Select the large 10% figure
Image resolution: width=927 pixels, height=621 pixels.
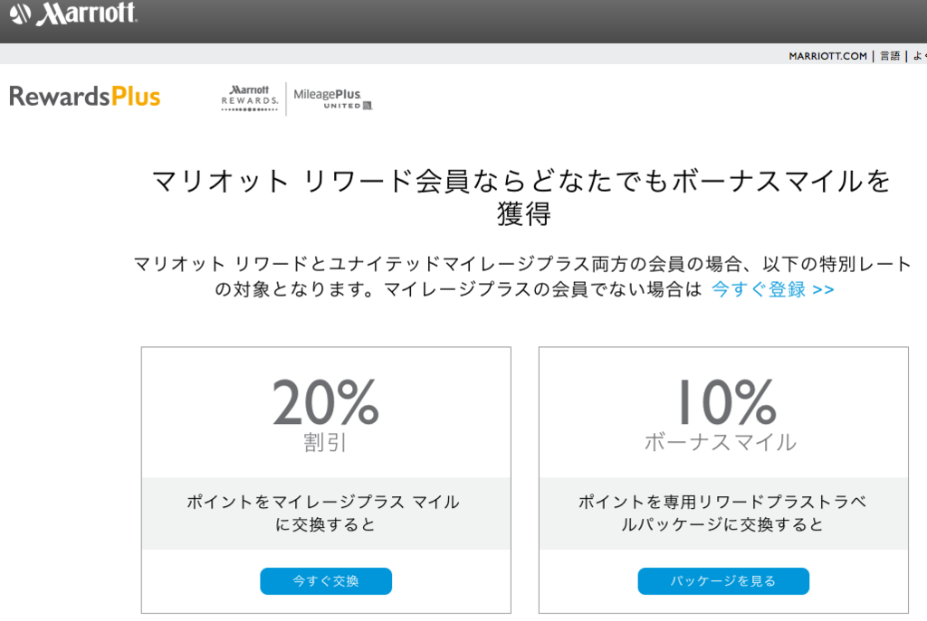click(x=727, y=402)
